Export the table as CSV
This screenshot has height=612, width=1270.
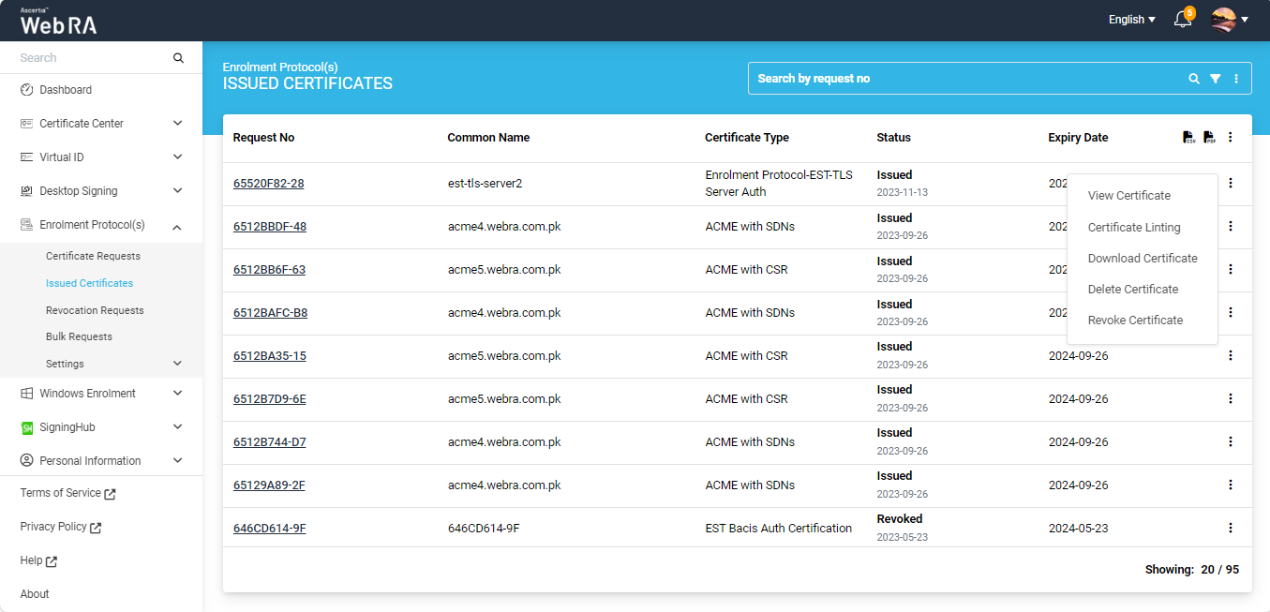(1188, 138)
